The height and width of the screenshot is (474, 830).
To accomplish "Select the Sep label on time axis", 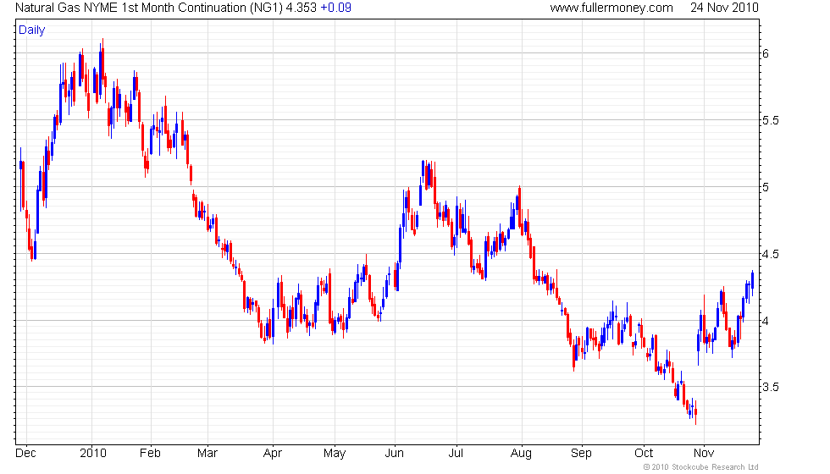I will [581, 454].
